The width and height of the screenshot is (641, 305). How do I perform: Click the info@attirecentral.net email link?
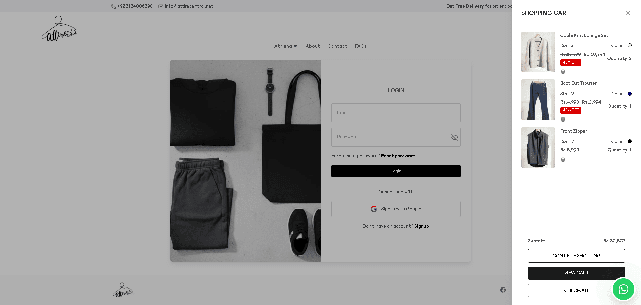pos(189,6)
